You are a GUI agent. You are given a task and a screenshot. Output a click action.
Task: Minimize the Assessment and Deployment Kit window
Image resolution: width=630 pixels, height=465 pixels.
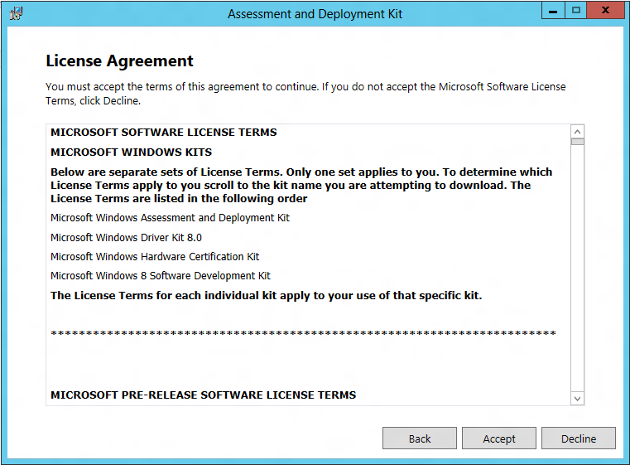click(x=553, y=11)
